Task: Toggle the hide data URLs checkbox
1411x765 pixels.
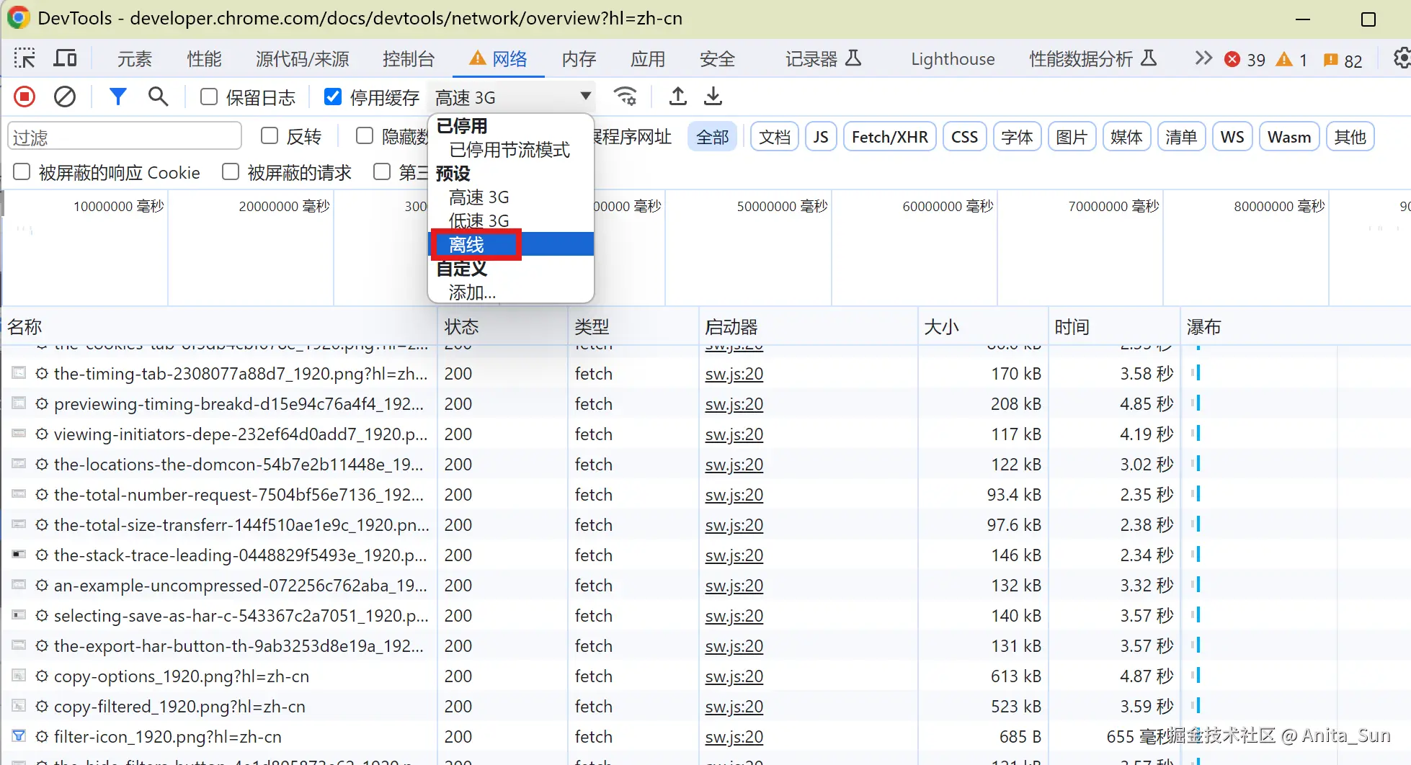Action: (365, 135)
